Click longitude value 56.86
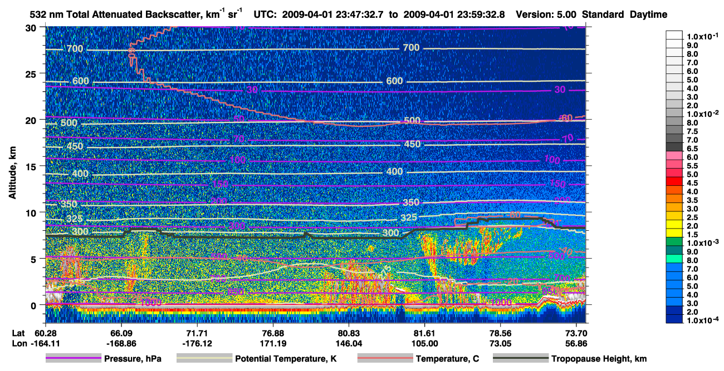 point(577,343)
